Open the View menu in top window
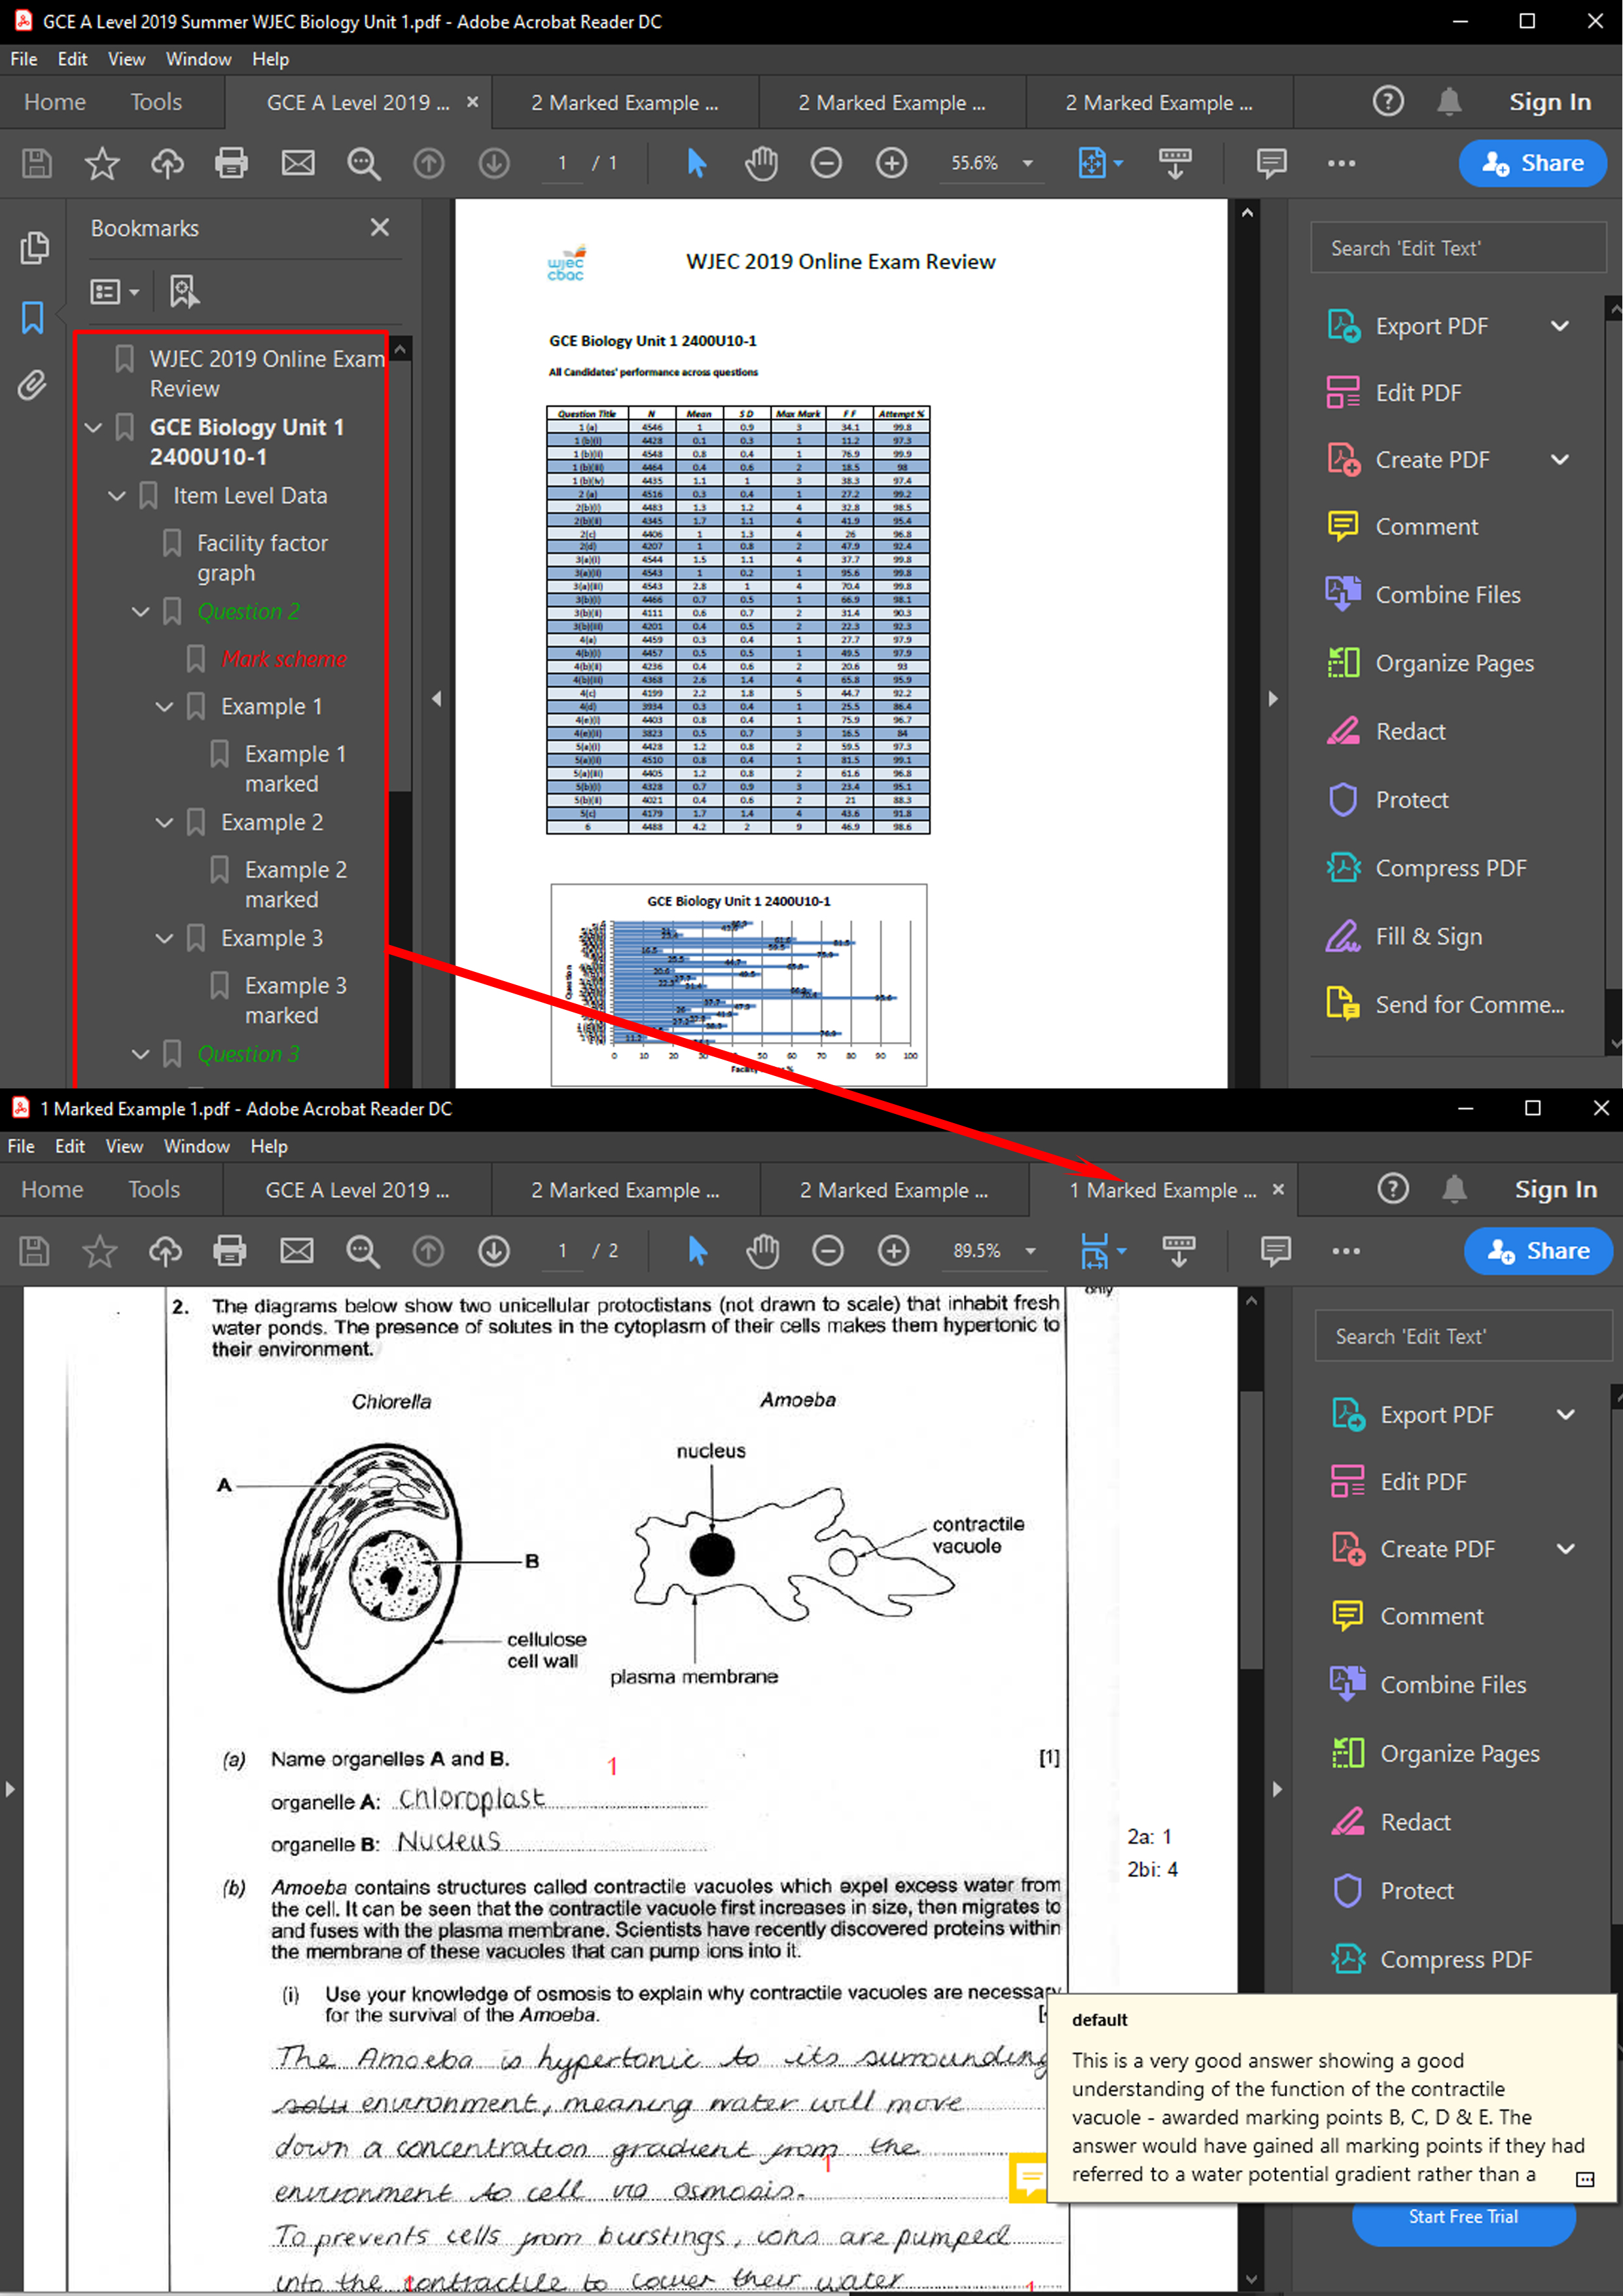This screenshot has width=1623, height=2296. (126, 59)
